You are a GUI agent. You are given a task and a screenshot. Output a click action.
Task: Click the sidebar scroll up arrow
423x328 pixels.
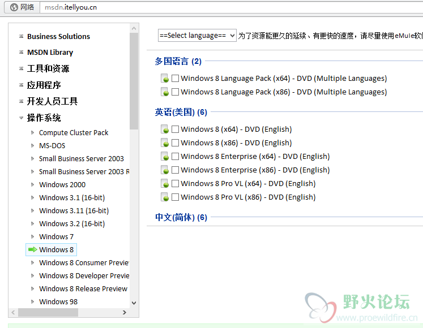[x=134, y=28]
